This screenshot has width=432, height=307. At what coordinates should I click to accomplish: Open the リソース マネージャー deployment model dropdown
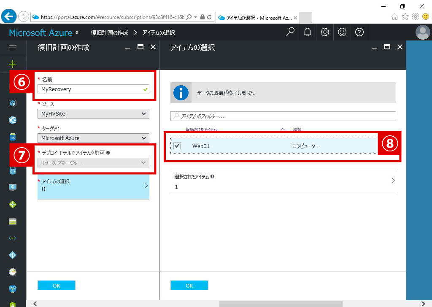(x=93, y=163)
